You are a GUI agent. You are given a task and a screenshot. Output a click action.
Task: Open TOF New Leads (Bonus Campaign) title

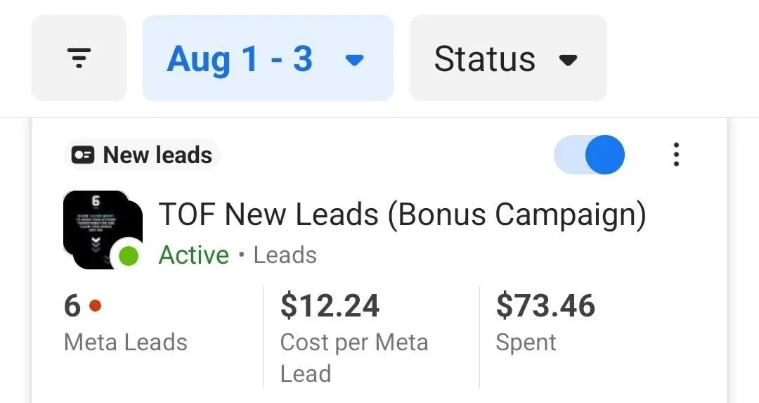402,215
